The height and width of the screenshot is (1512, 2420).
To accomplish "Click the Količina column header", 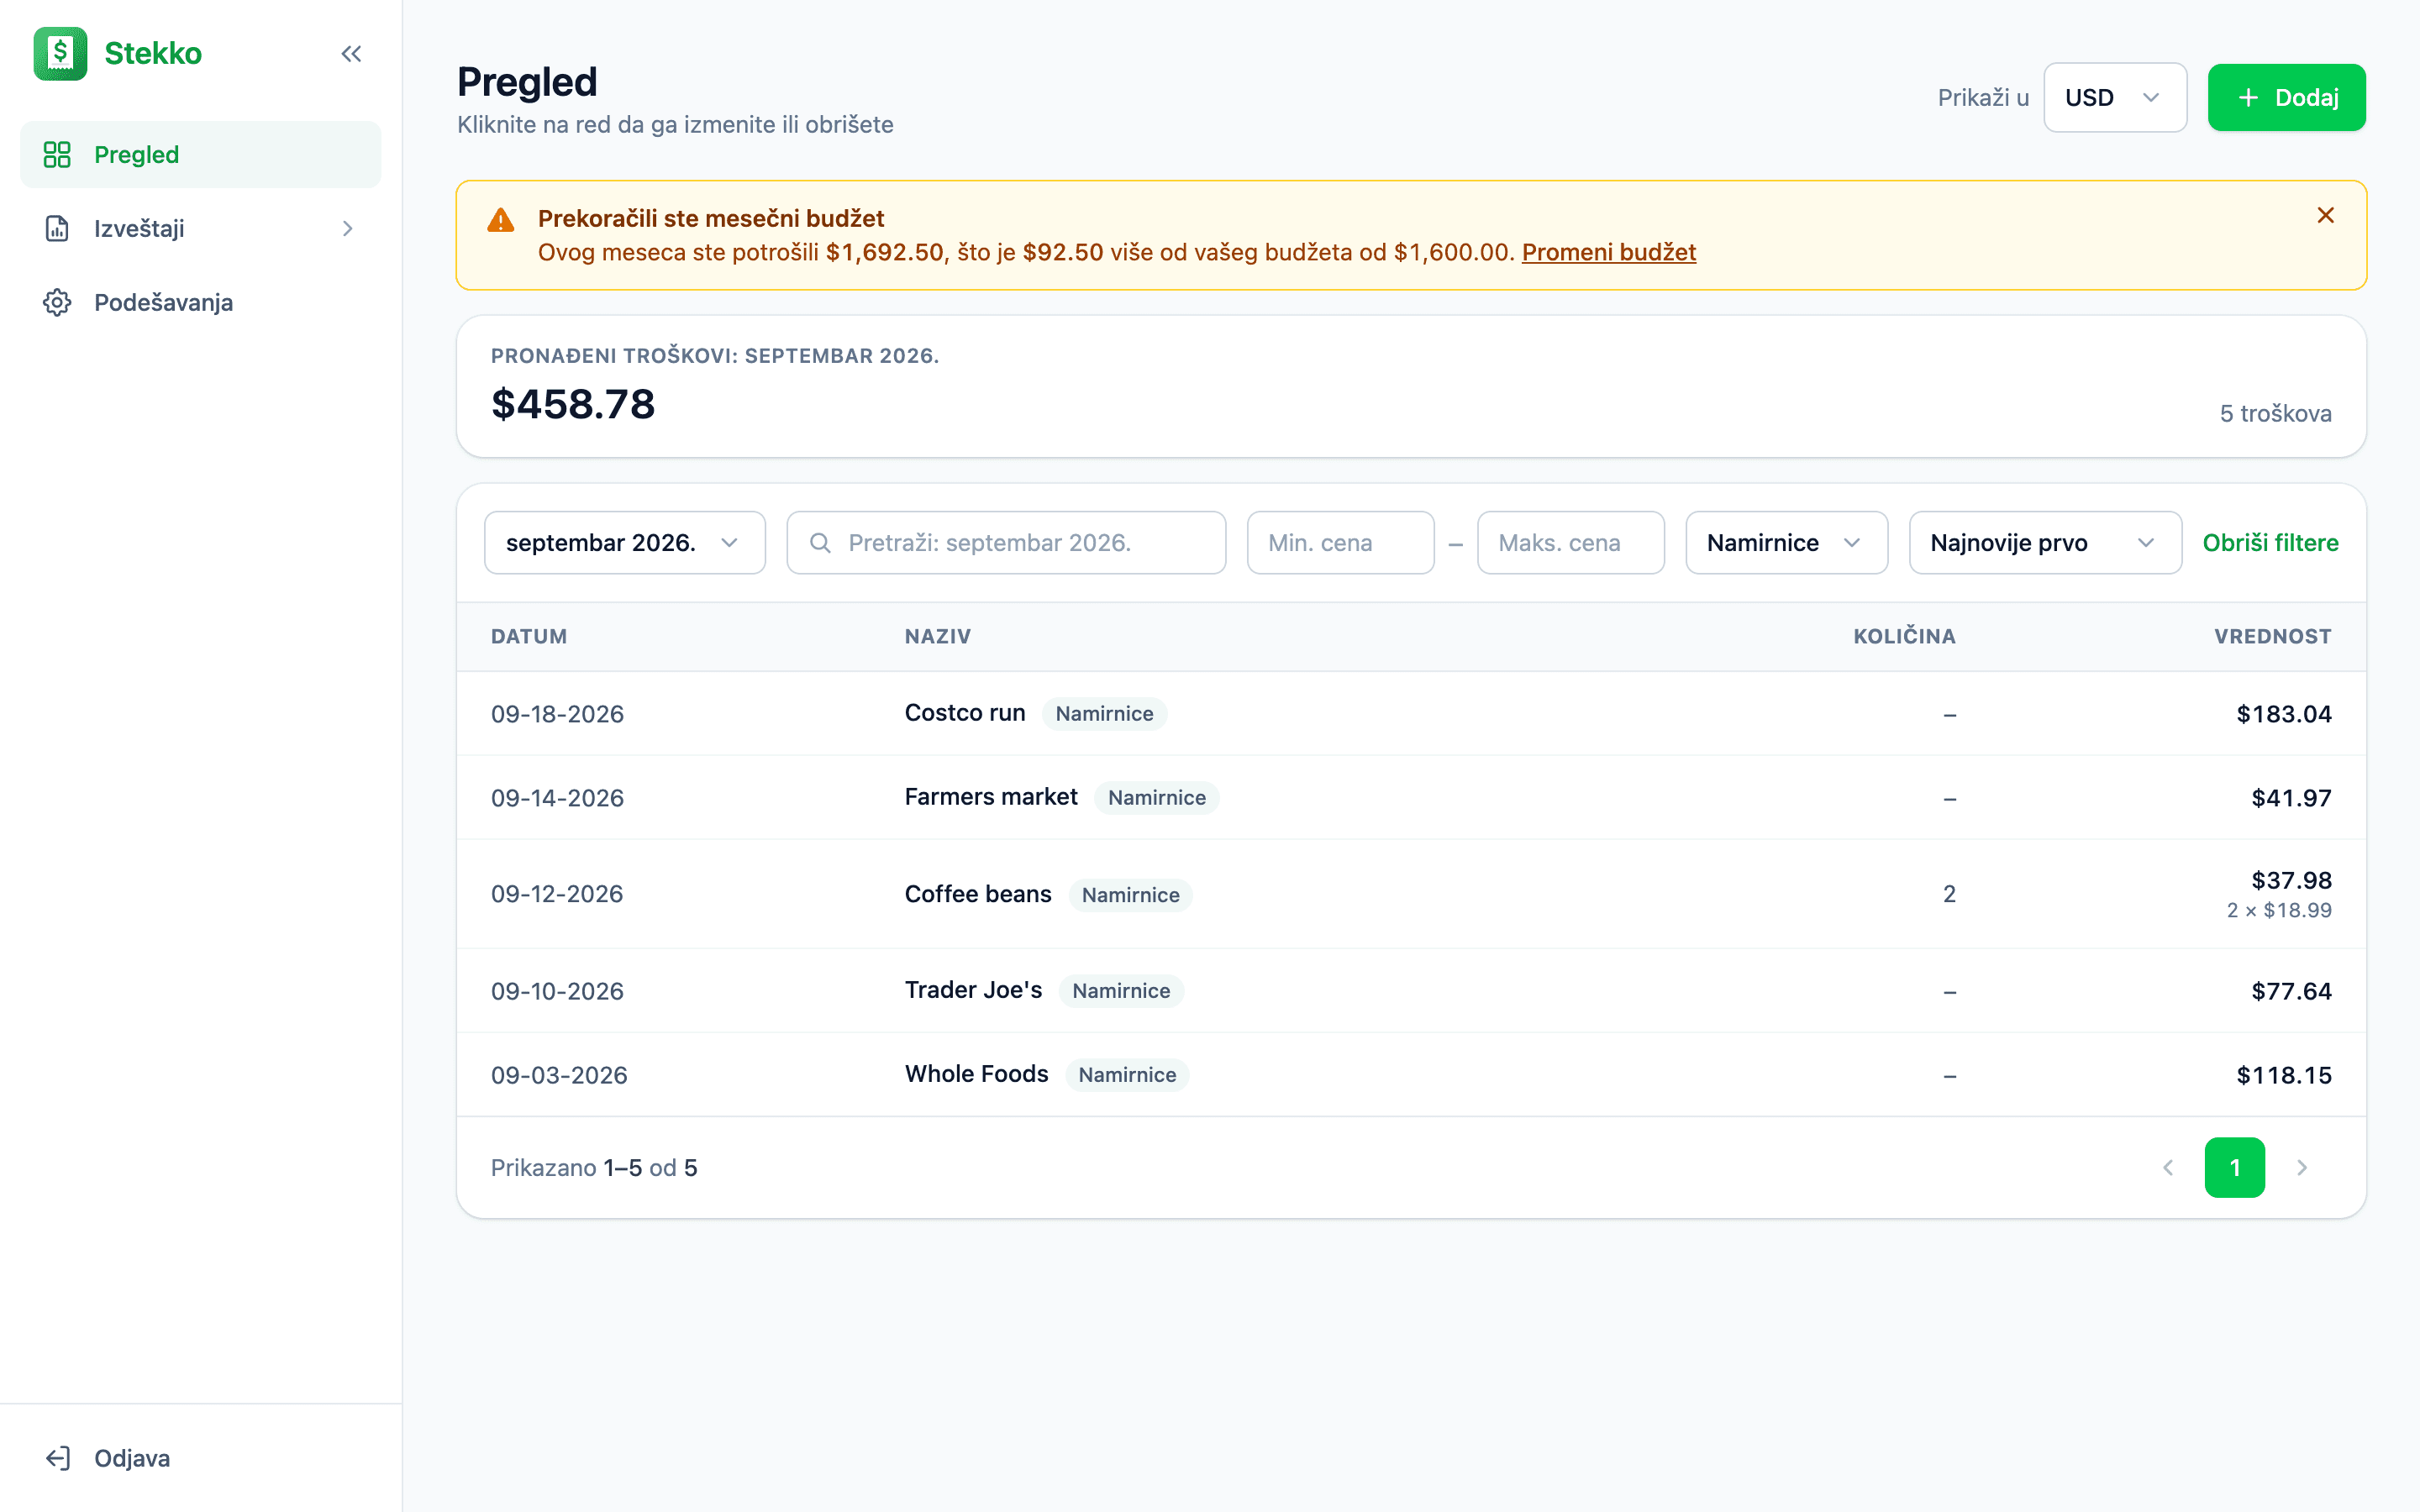I will pyautogui.click(x=1904, y=637).
